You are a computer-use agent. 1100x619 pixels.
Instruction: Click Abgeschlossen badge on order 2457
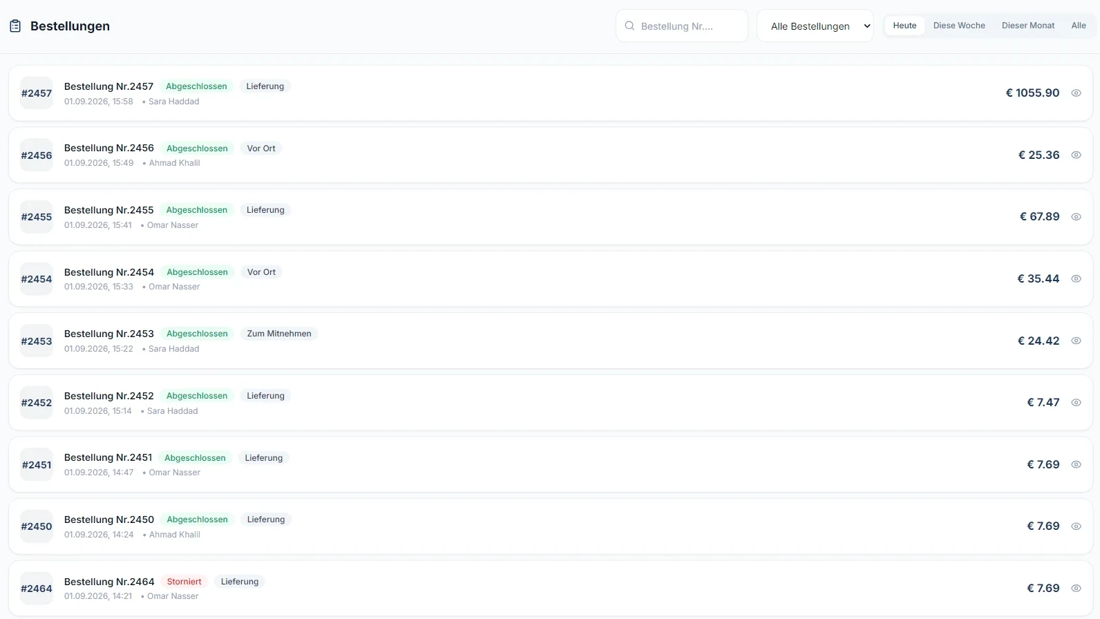(x=196, y=86)
